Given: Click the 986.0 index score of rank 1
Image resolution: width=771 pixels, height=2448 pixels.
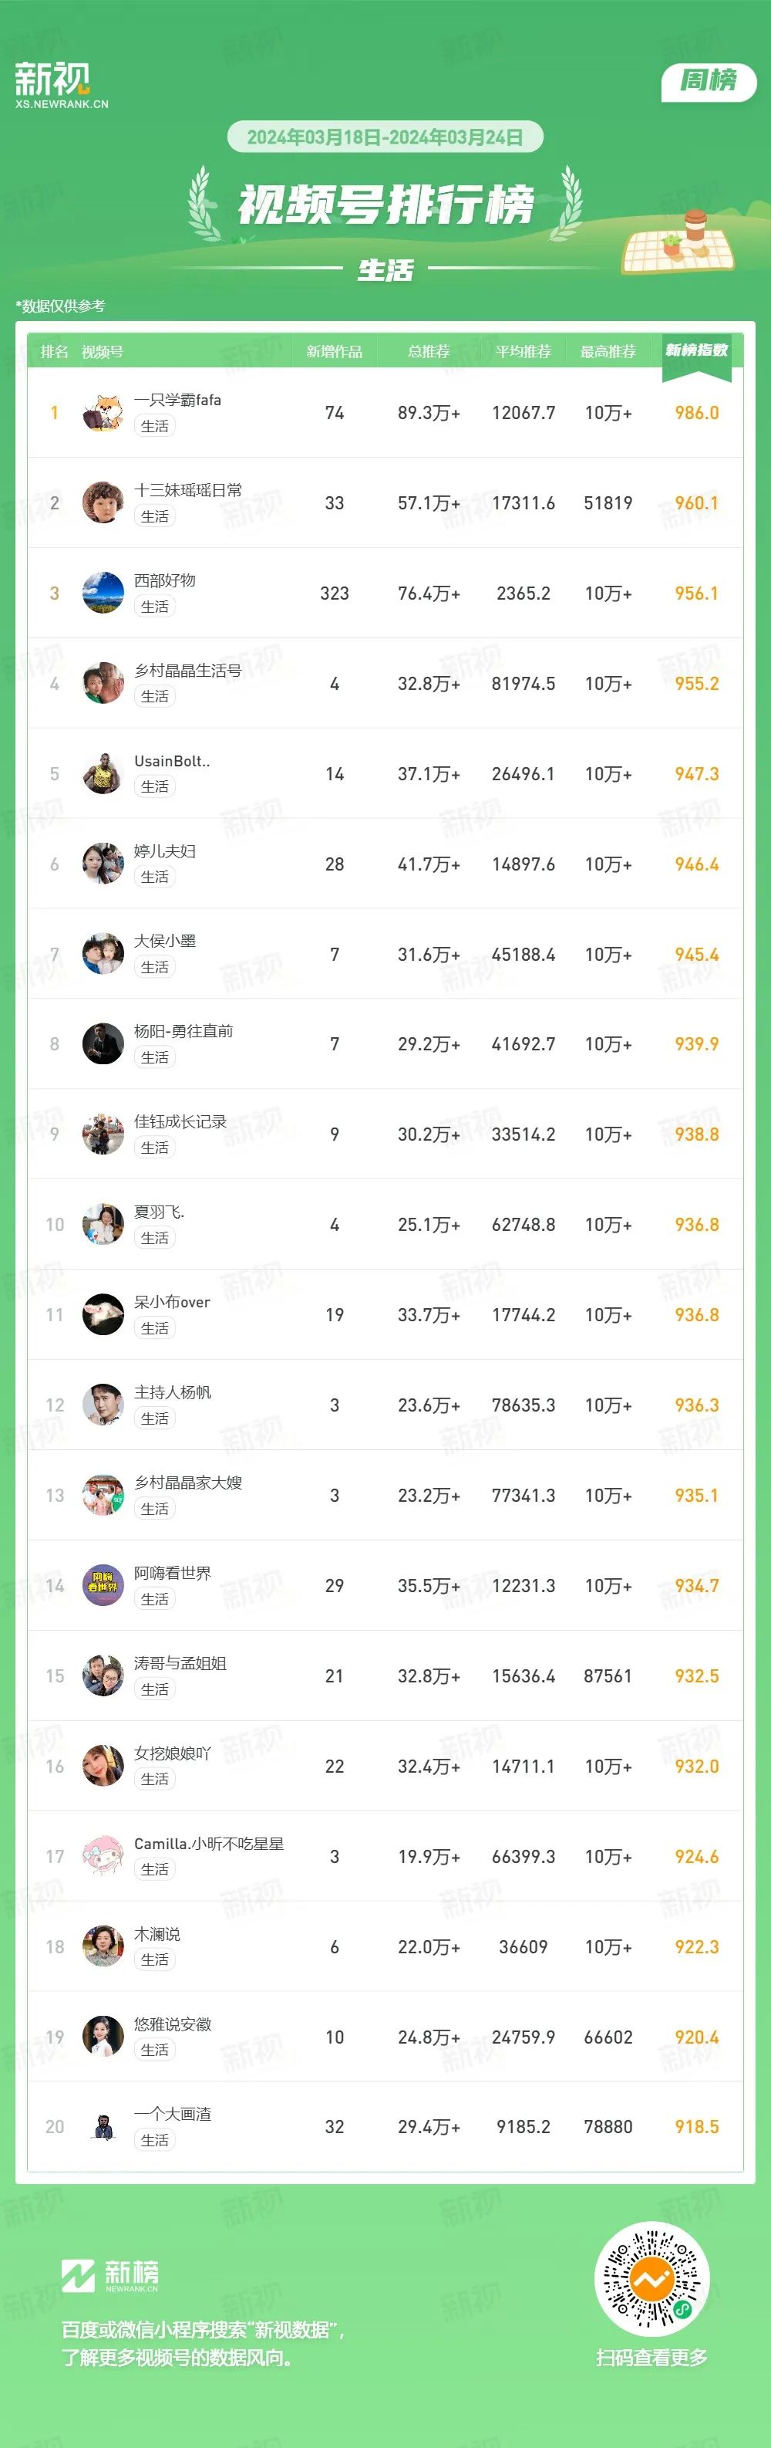Looking at the screenshot, I should click(696, 412).
